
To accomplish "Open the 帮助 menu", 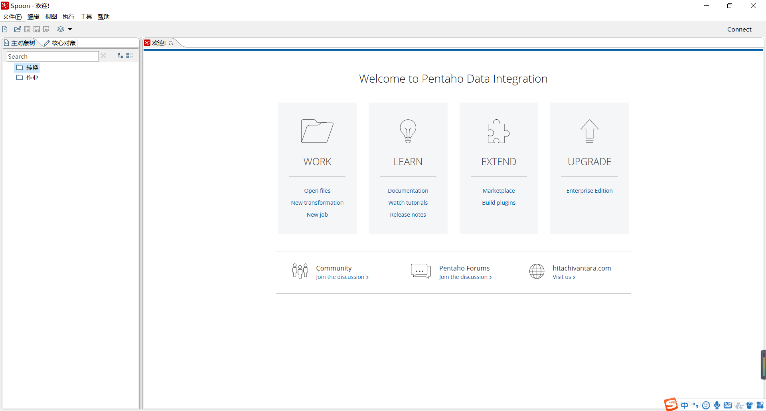I will (104, 16).
